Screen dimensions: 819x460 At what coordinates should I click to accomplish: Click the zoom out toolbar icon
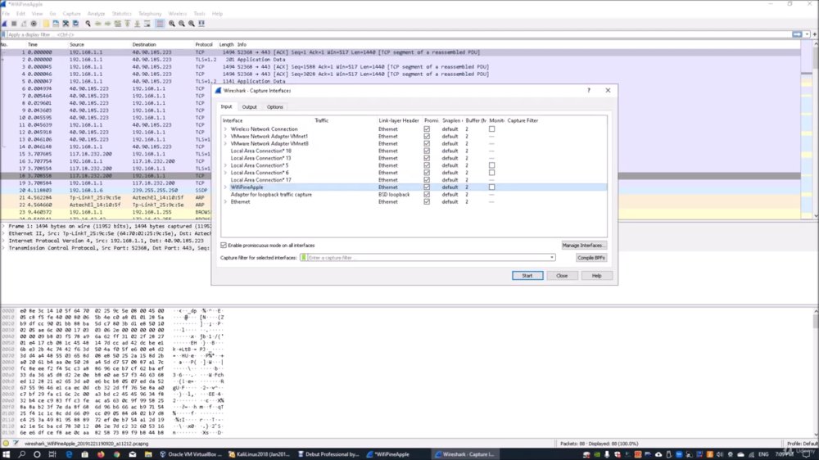coord(182,24)
